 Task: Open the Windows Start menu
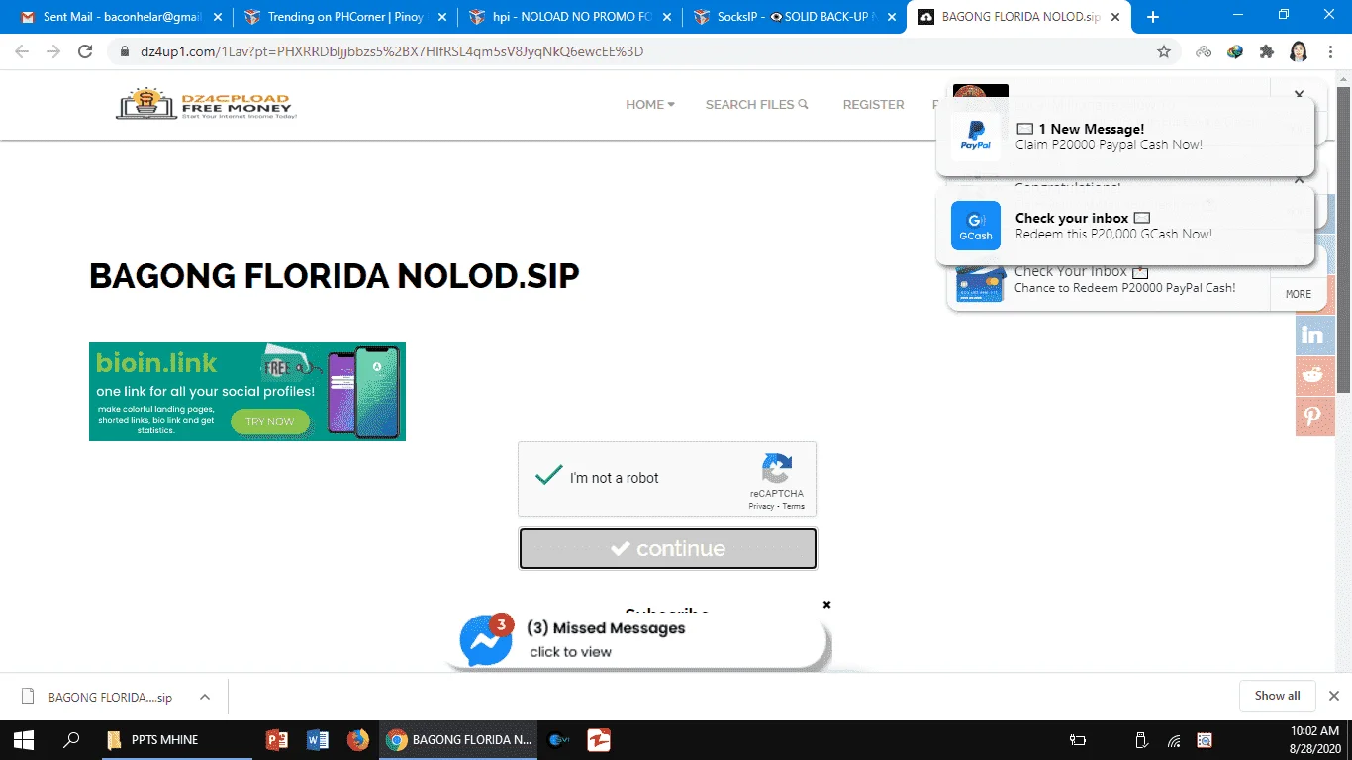[23, 739]
